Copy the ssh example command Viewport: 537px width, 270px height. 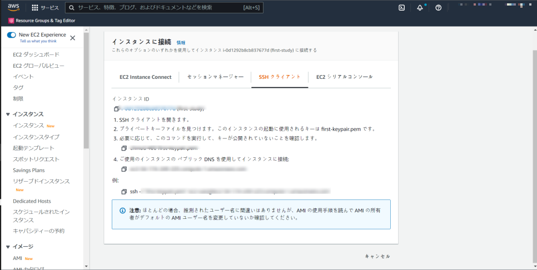124,192
